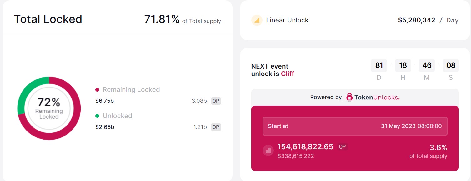471x181 pixels.
Task: Click the green Unlocked legend dot
Action: pyautogui.click(x=97, y=116)
